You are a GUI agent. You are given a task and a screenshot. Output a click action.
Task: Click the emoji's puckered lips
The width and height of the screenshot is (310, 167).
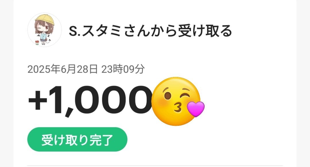[178, 108]
